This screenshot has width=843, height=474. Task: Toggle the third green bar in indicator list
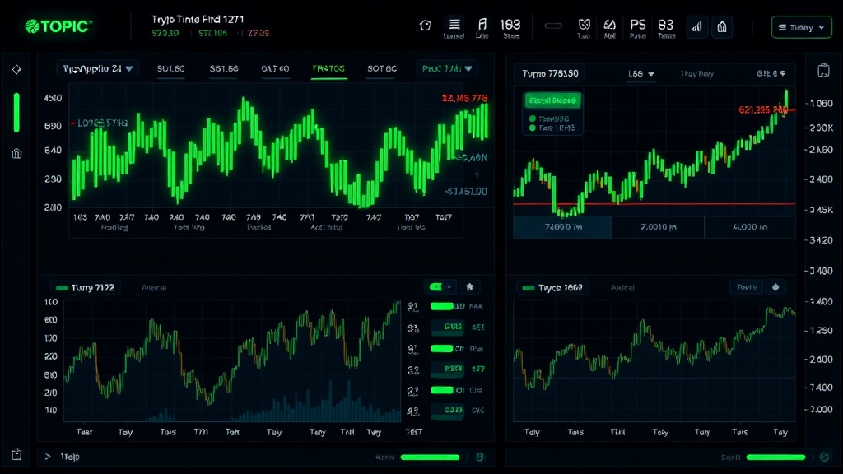click(x=442, y=349)
